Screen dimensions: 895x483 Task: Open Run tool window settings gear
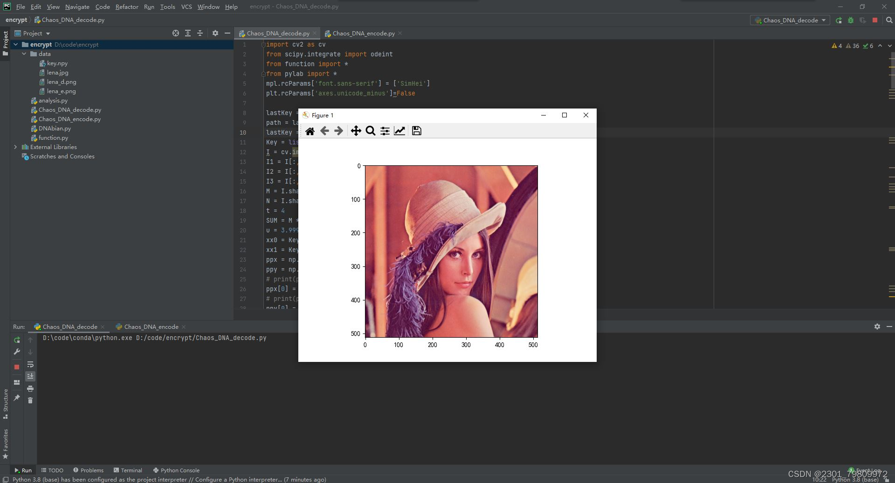(877, 327)
